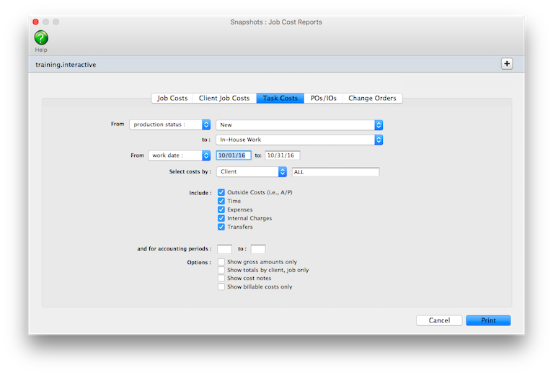
Task: Switch to the Job Costs tab
Action: tap(172, 98)
